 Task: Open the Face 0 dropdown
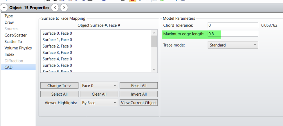pos(99,86)
